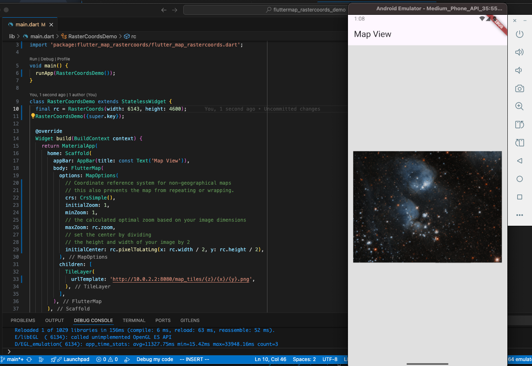This screenshot has width=532, height=366.
Task: Click the errors and warnings count in status bar
Action: click(x=107, y=359)
